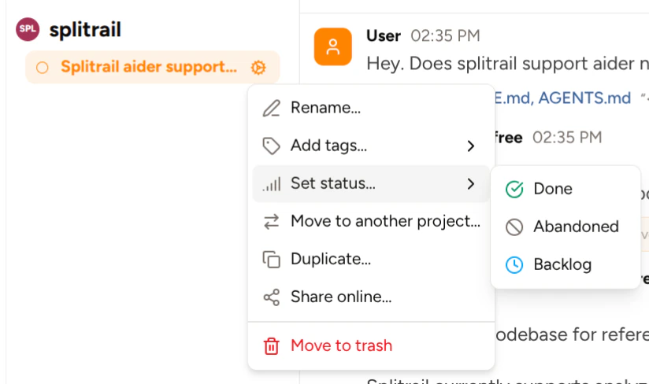Viewport: 649px width, 384px height.
Task: Open the Add tags... menu entry
Action: point(371,146)
